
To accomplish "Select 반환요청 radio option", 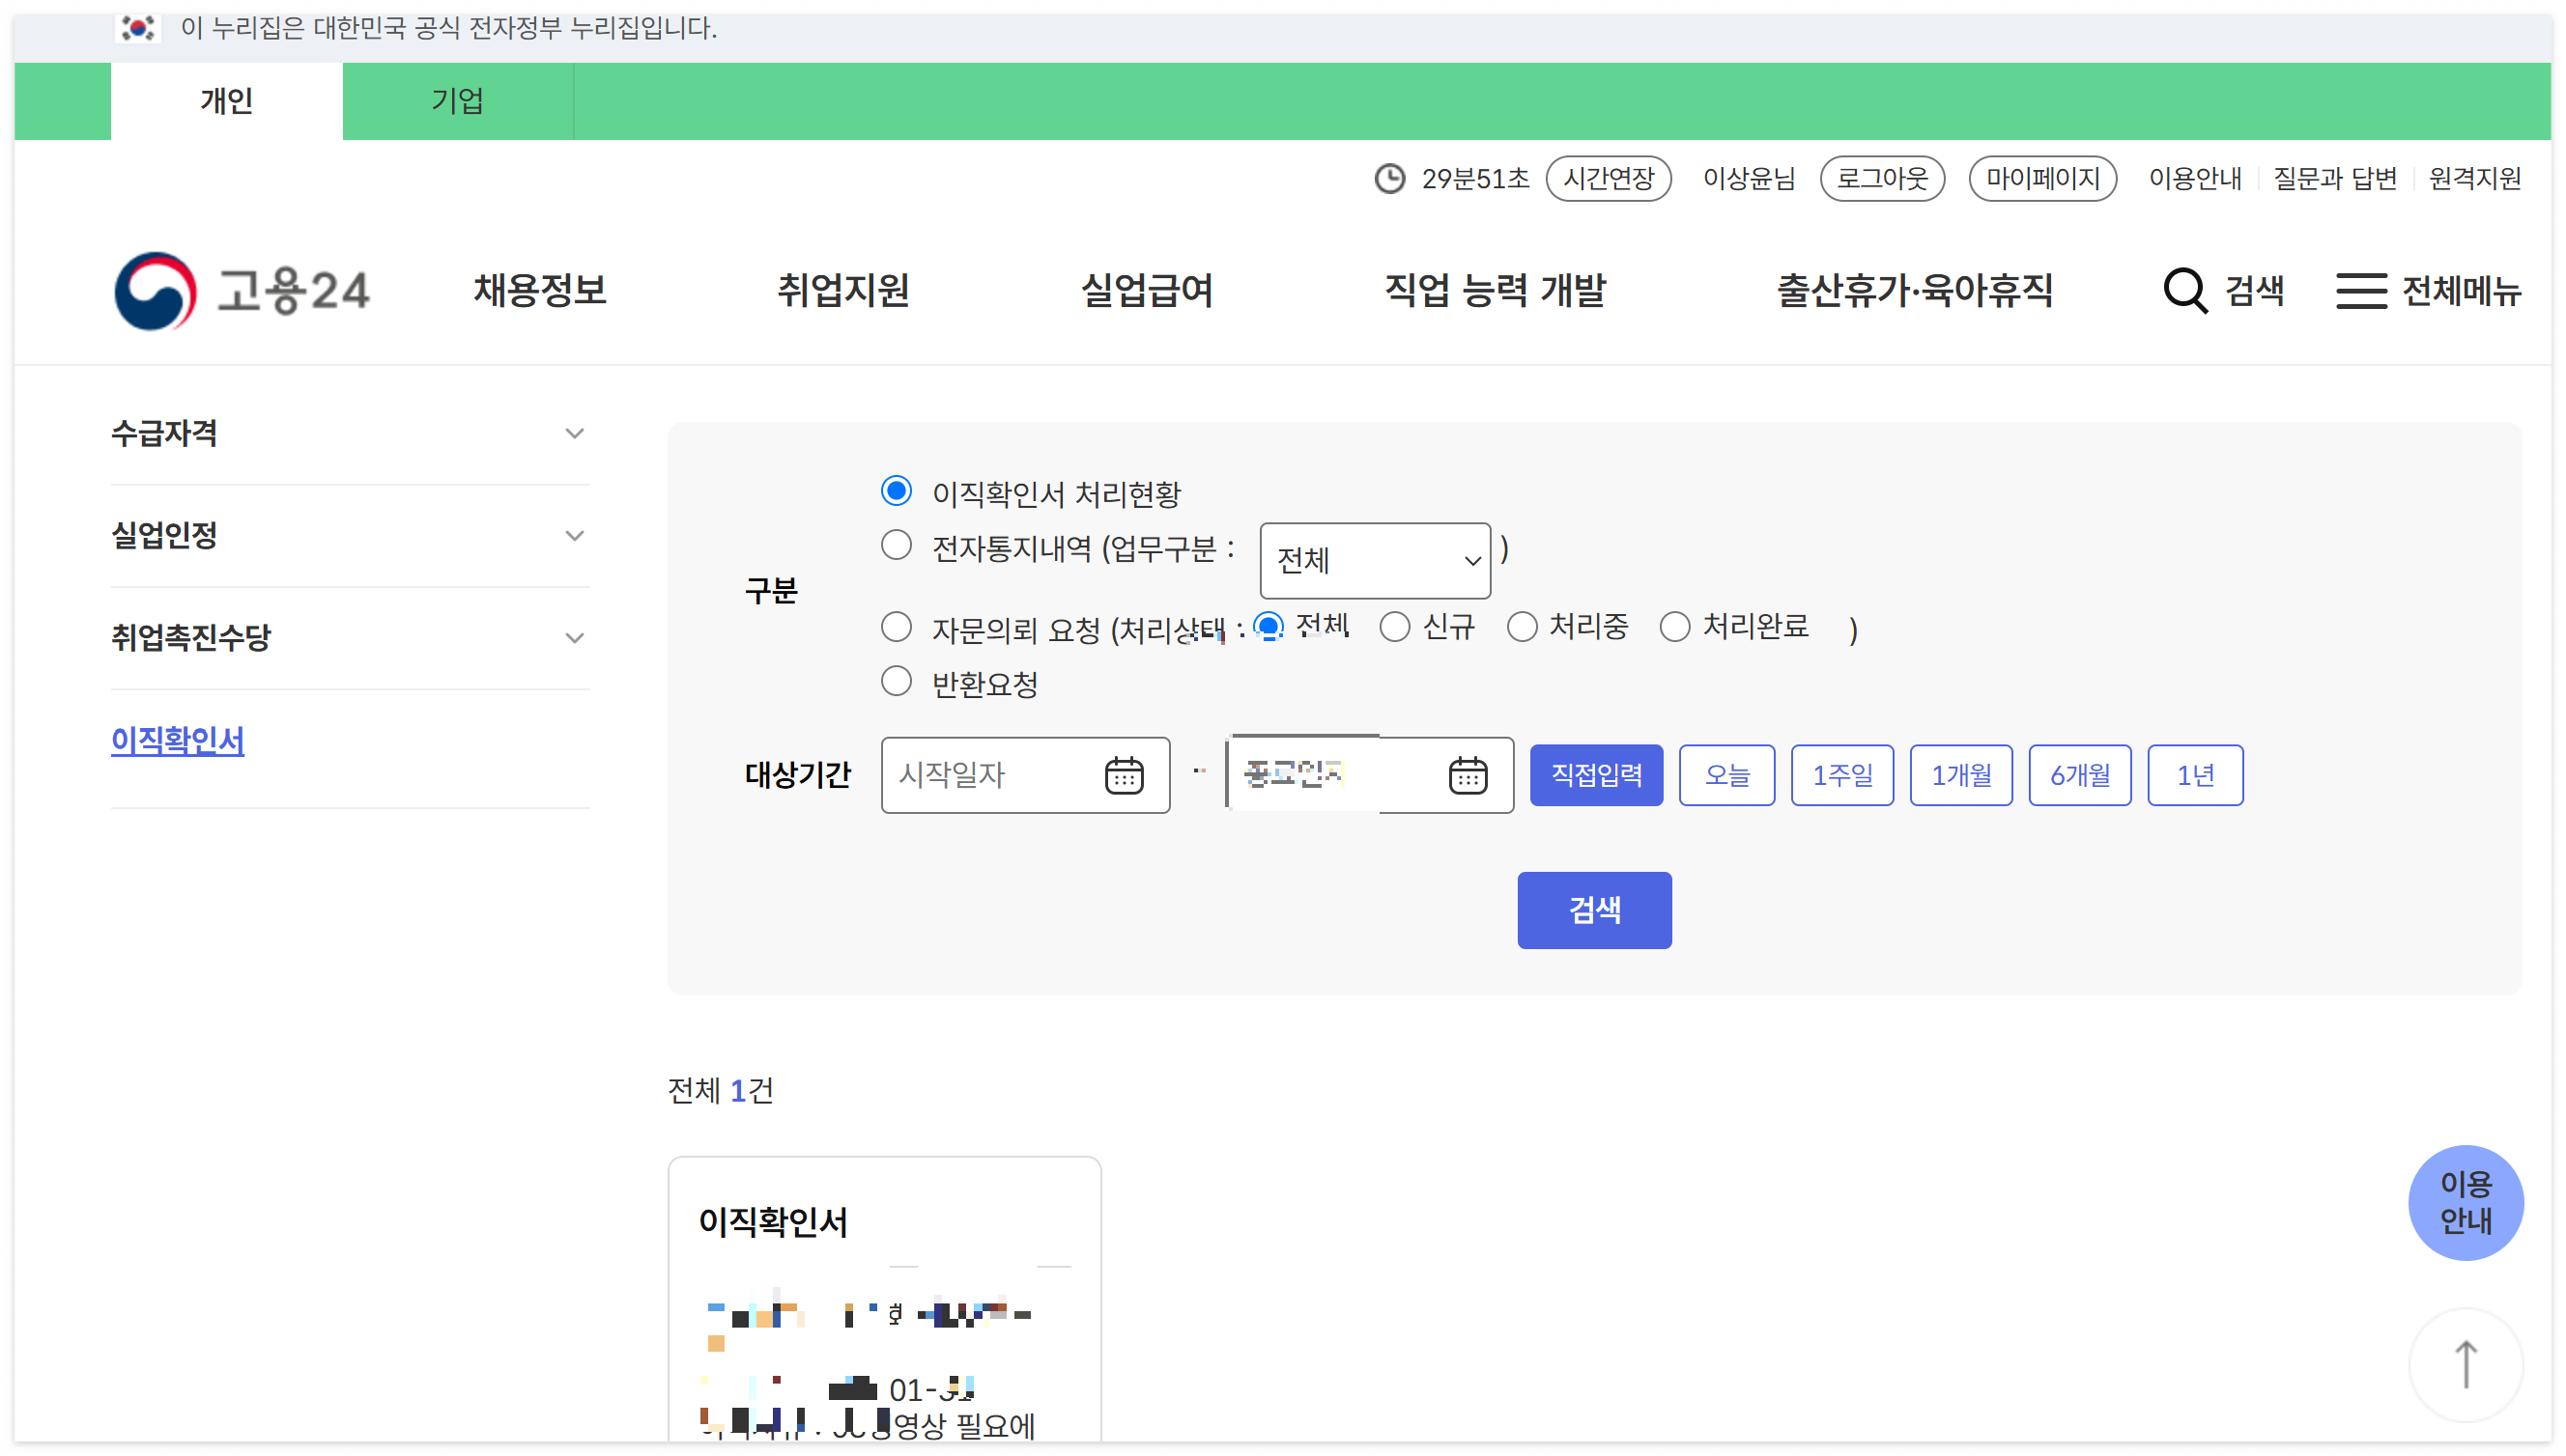I will pyautogui.click(x=897, y=682).
